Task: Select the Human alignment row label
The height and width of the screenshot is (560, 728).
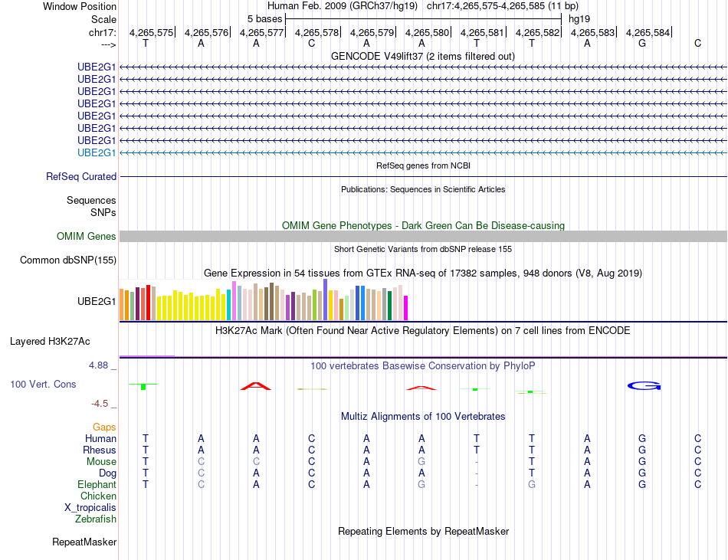Action: (100, 438)
